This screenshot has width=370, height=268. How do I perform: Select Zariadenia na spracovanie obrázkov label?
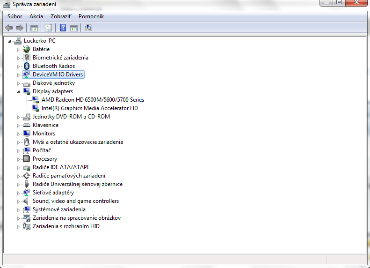77,218
